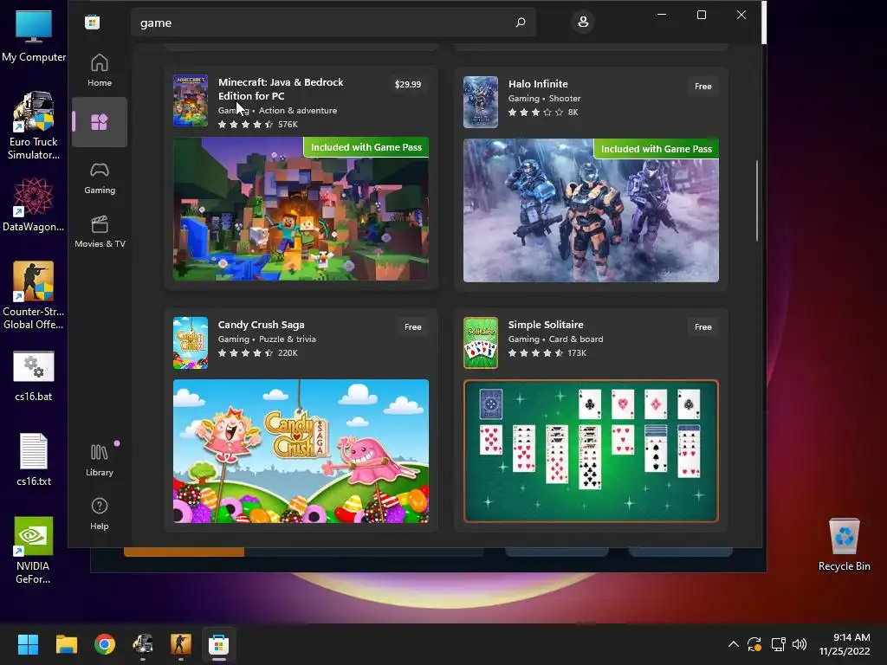Click the Free badge on Candy Crush Saga
Image resolution: width=887 pixels, height=665 pixels.
point(413,326)
